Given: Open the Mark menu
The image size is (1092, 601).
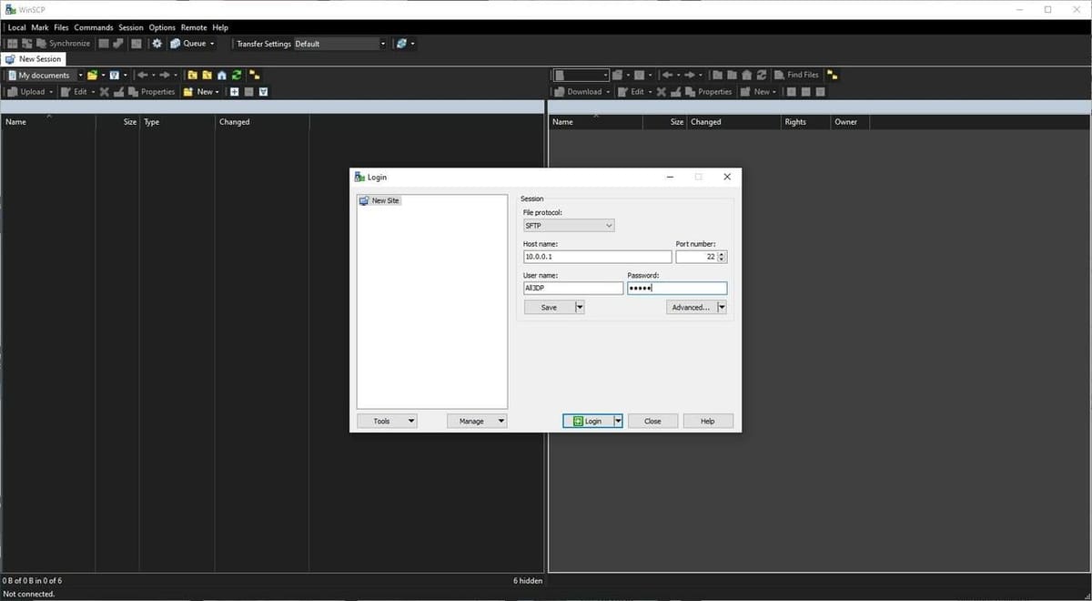Looking at the screenshot, I should point(40,27).
